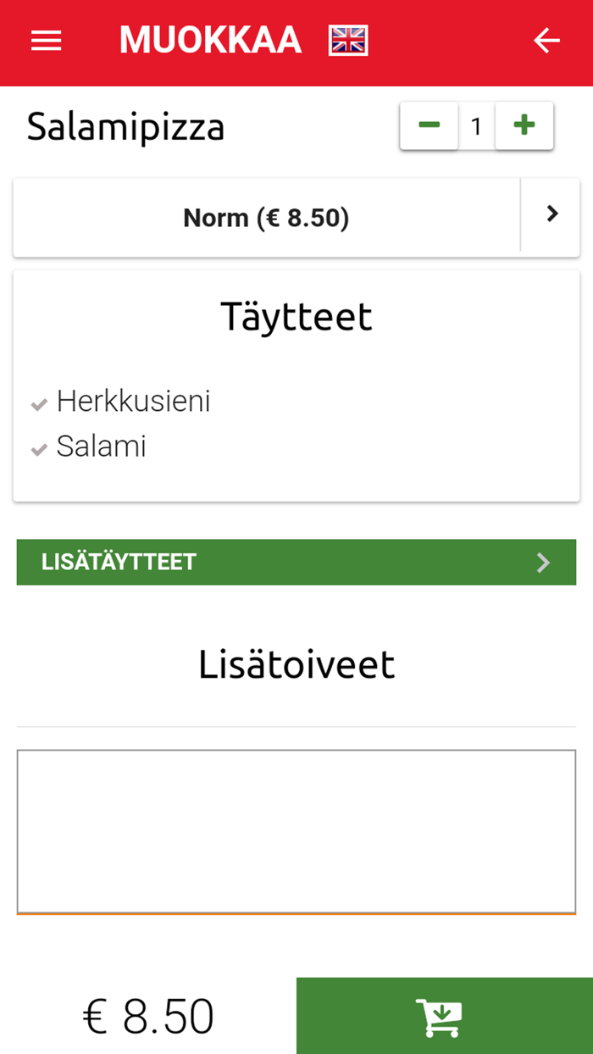Expand the Lisätäytteet chevron arrow
The height and width of the screenshot is (1054, 593).
pos(544,563)
